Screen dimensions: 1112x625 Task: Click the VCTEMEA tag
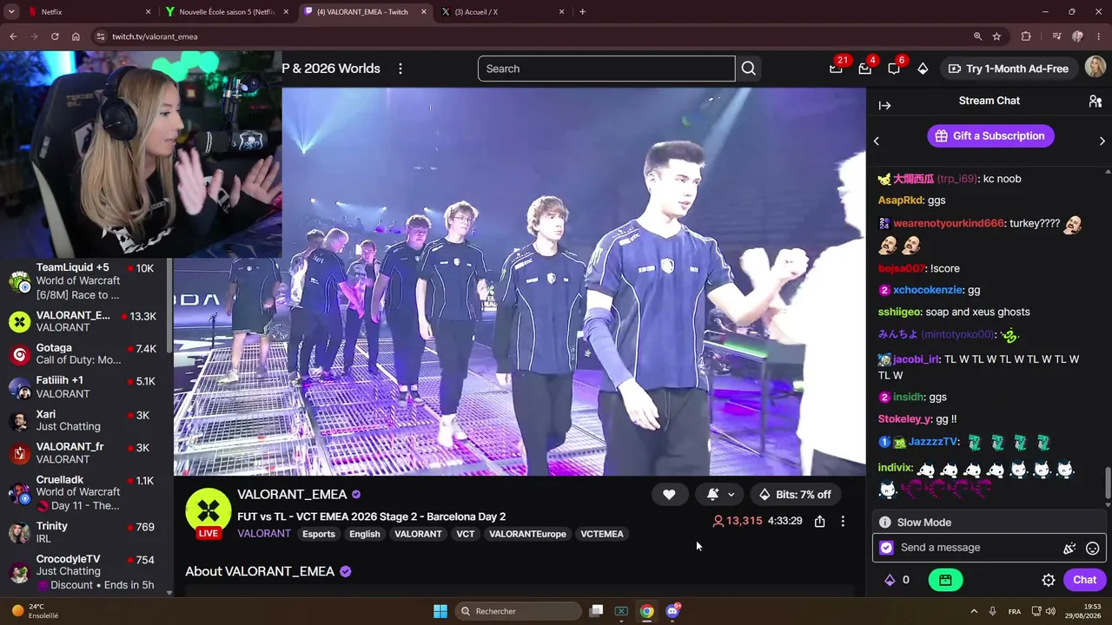click(602, 534)
